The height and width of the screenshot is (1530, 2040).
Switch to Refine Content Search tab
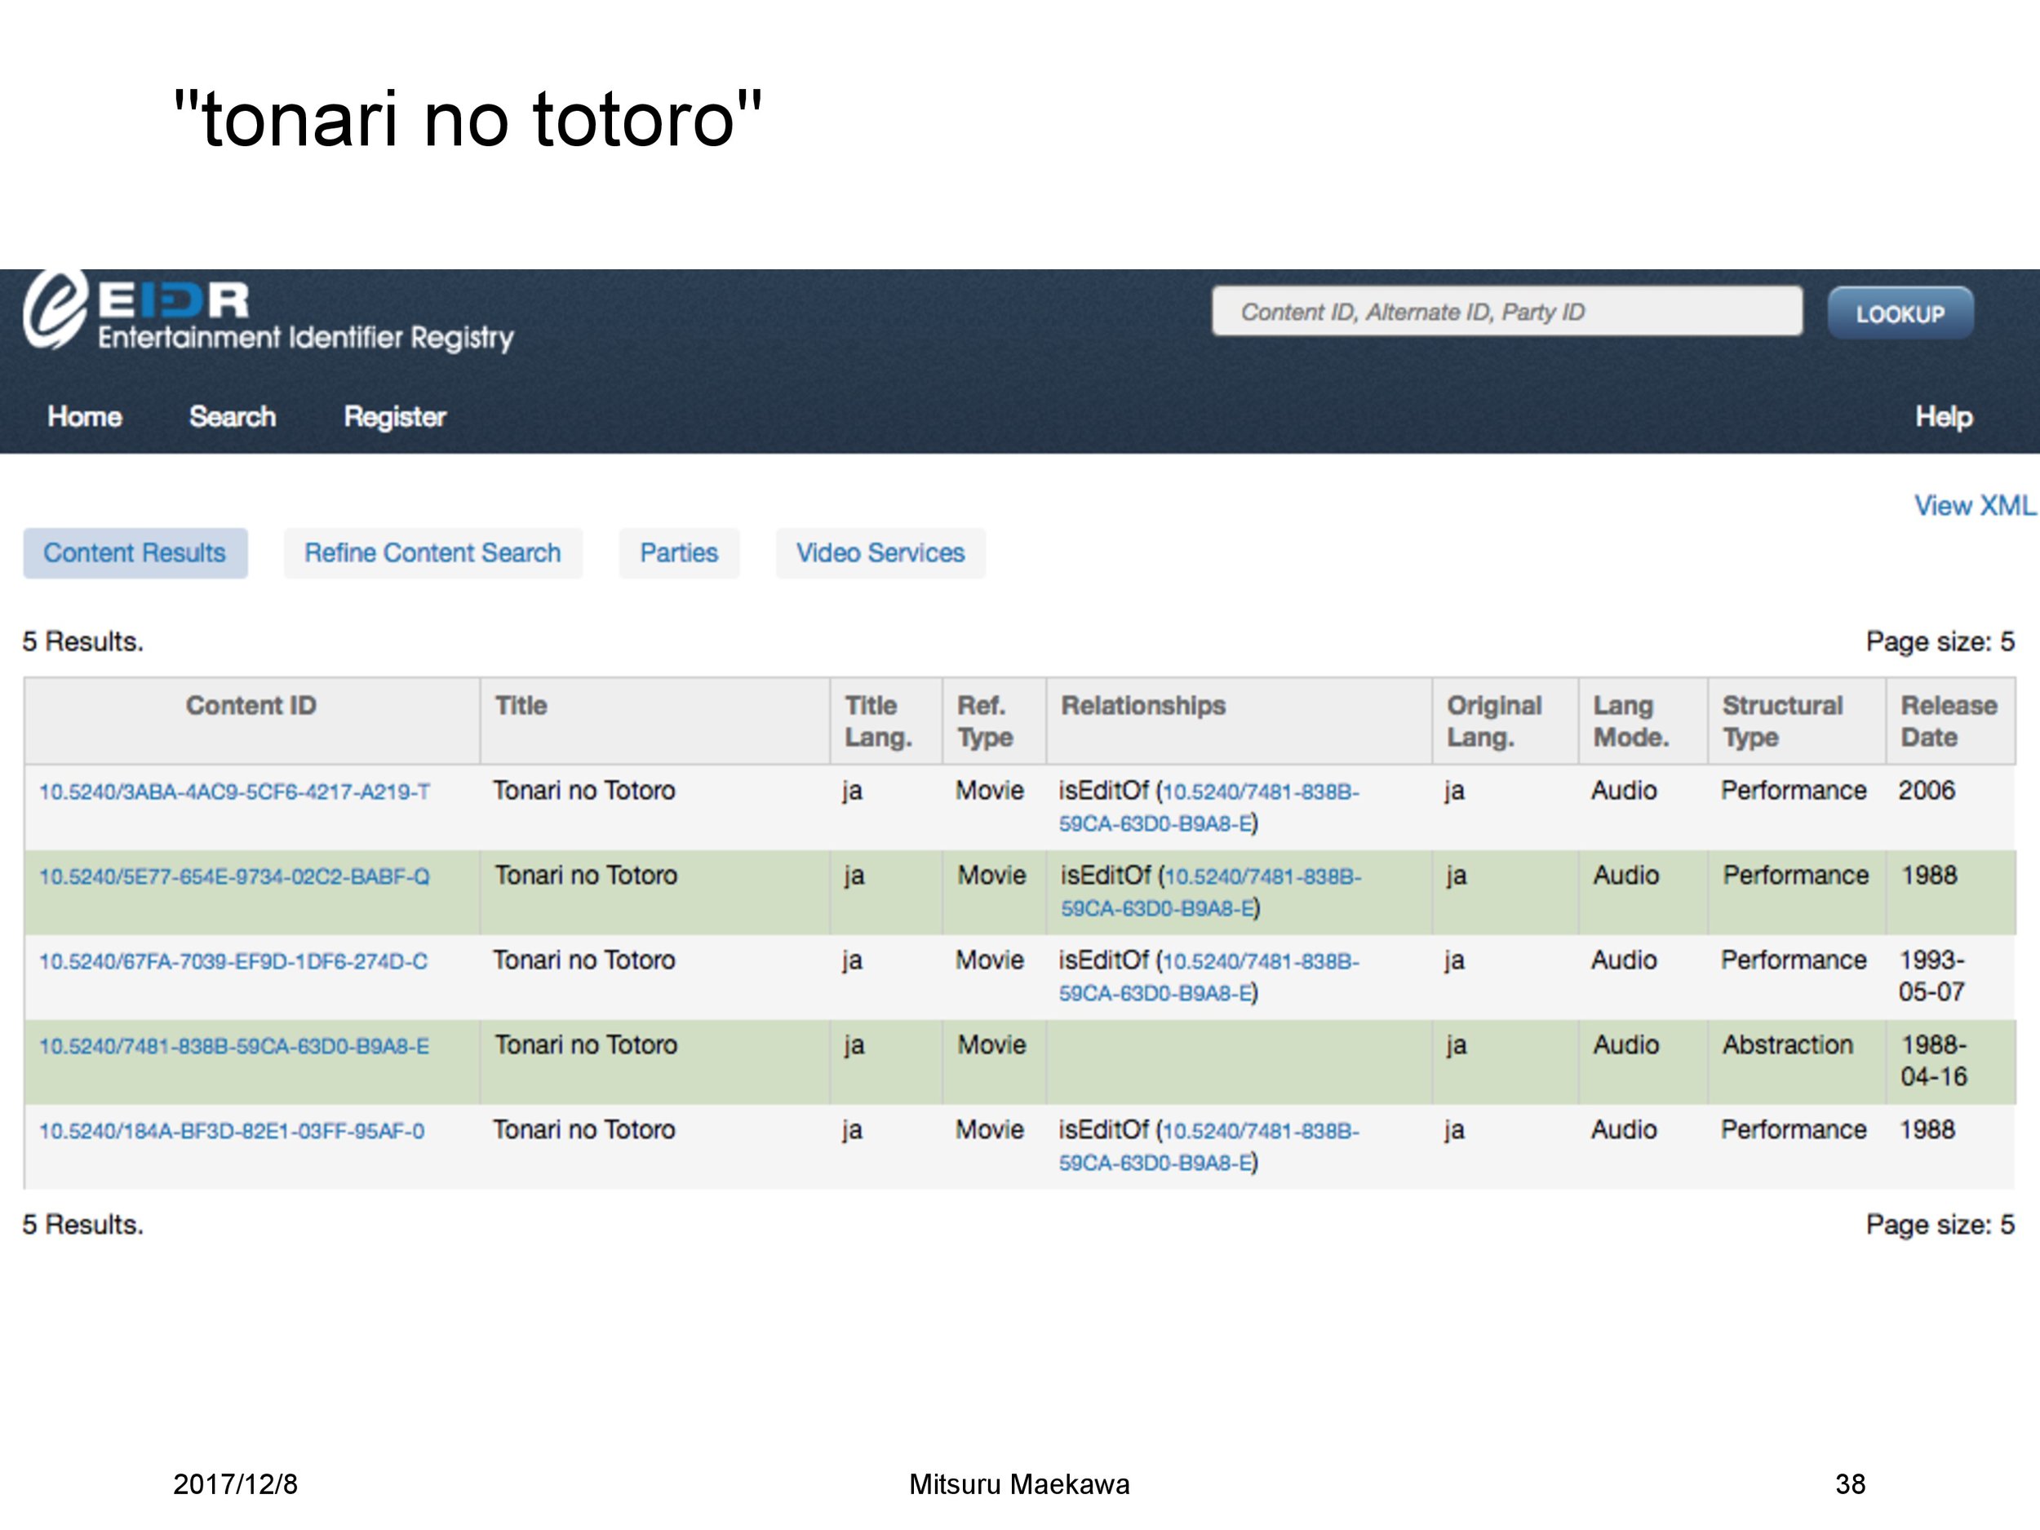[x=432, y=553]
